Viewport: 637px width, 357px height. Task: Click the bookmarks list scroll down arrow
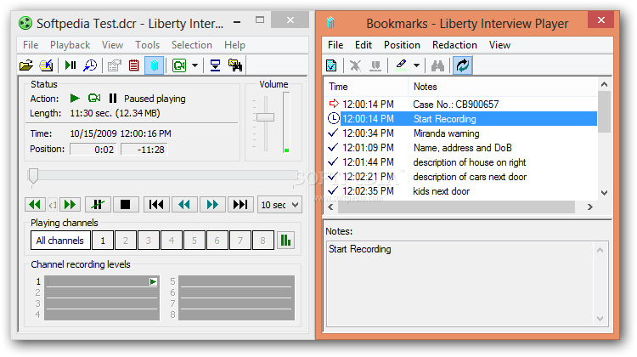point(604,193)
